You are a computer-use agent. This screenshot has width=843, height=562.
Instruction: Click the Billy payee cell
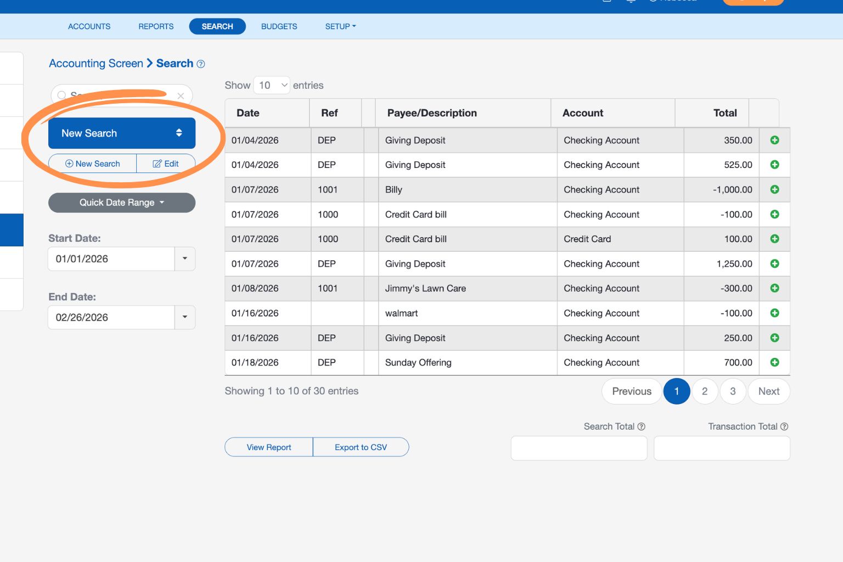[x=468, y=189]
